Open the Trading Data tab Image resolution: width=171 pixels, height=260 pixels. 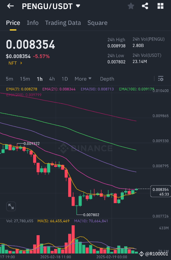pyautogui.click(x=63, y=23)
